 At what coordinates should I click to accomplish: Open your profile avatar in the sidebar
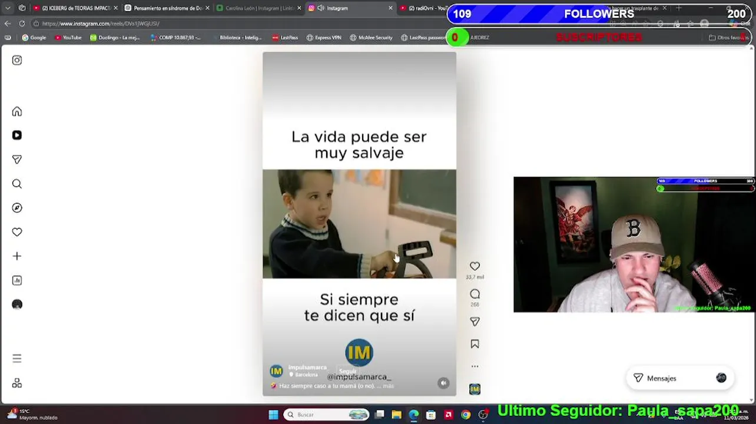[17, 304]
